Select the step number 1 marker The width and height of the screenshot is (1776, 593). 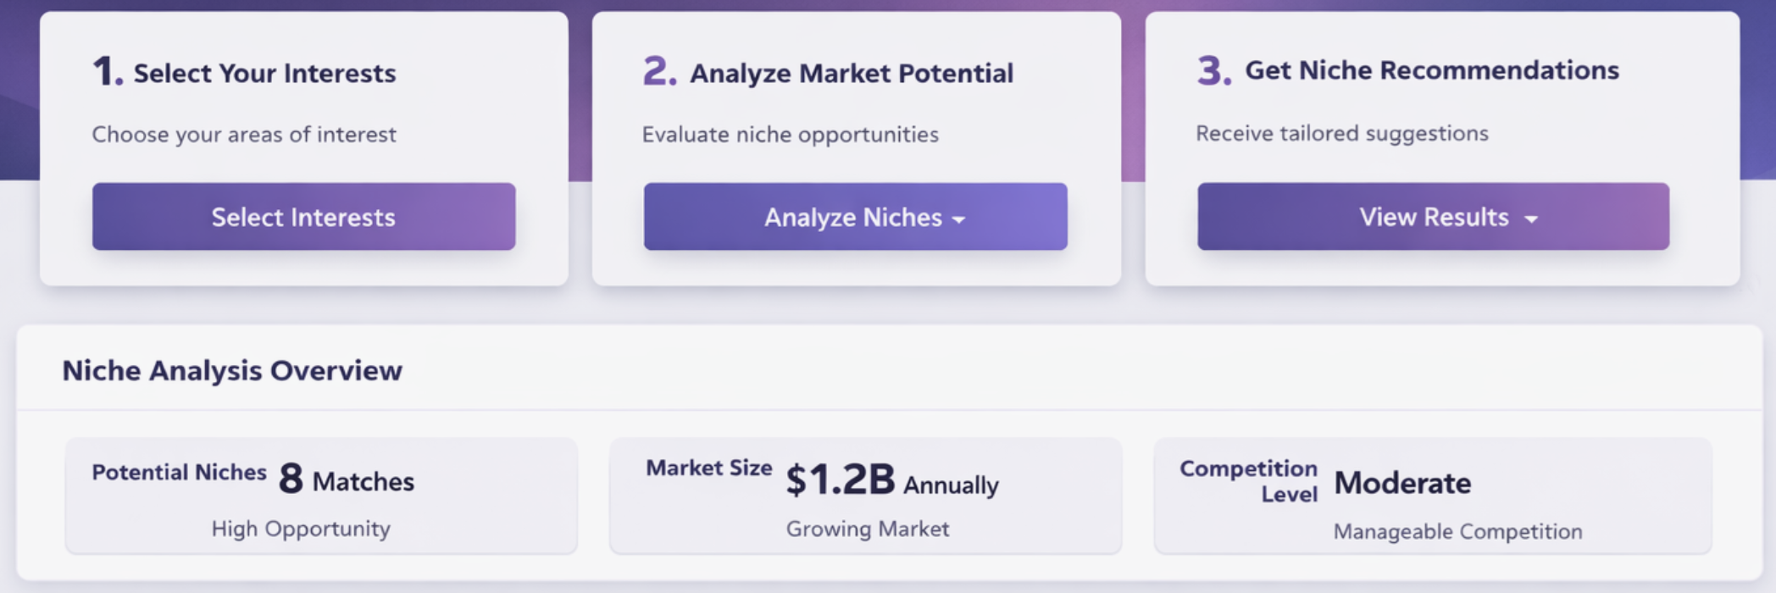click(107, 72)
